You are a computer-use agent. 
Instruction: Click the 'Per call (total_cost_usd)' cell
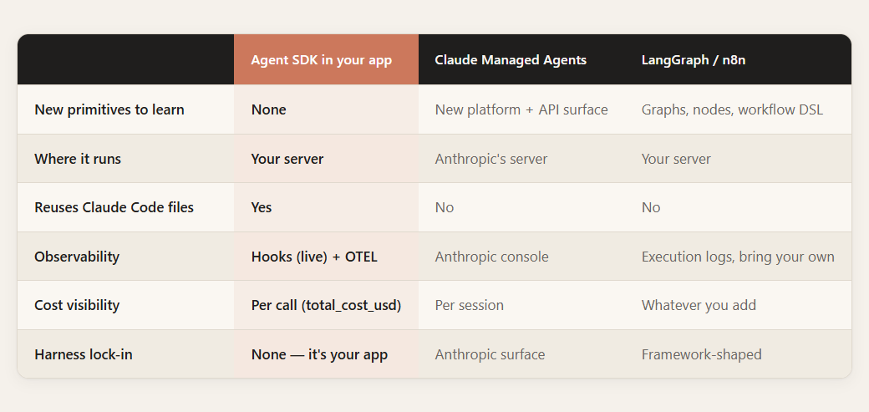click(326, 306)
